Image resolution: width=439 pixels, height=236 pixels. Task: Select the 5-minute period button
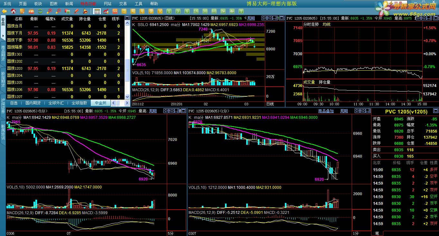coord(187,11)
